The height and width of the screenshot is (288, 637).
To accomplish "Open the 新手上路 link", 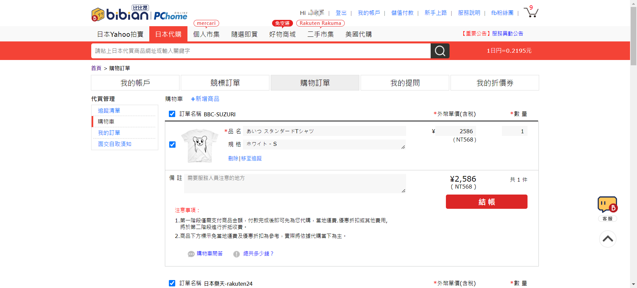I will coord(436,13).
